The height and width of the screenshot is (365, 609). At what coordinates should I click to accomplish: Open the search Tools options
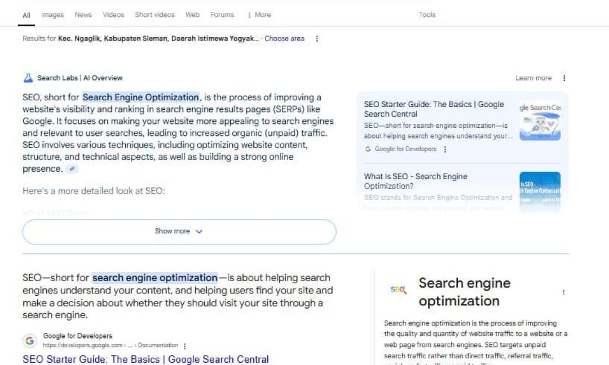[427, 15]
